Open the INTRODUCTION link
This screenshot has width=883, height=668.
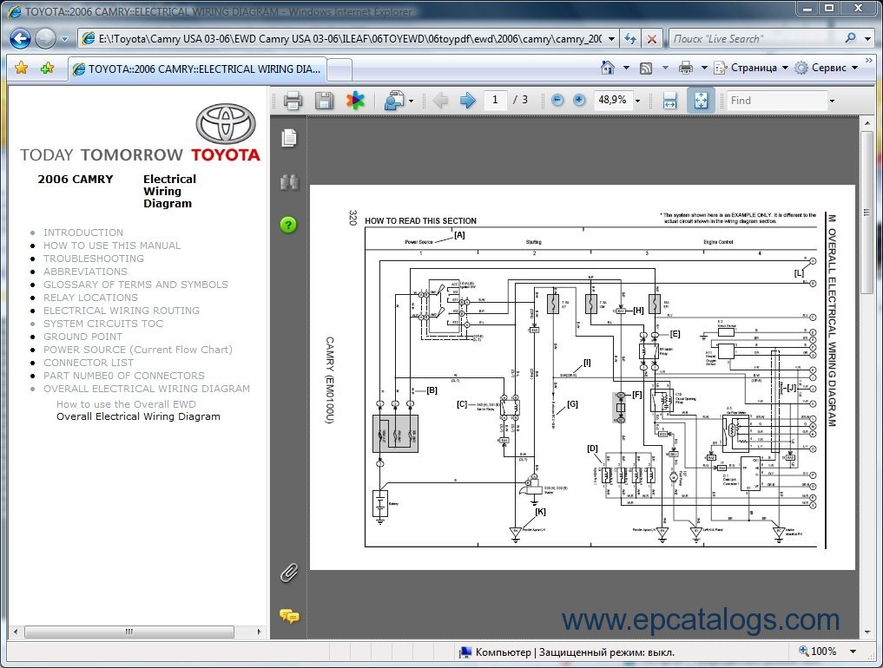click(83, 232)
